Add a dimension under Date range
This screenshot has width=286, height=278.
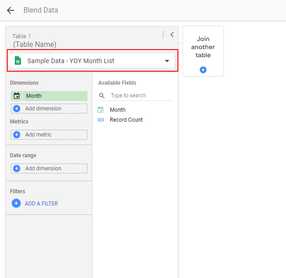[49, 169]
